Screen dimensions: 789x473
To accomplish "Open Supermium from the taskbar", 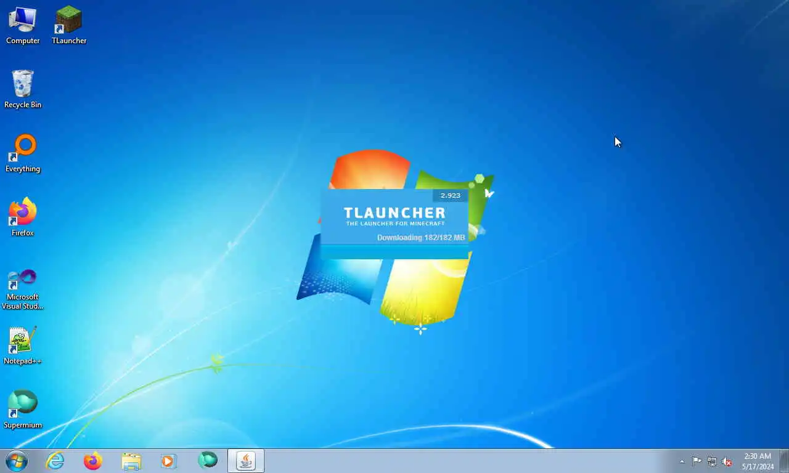I will coord(207,461).
